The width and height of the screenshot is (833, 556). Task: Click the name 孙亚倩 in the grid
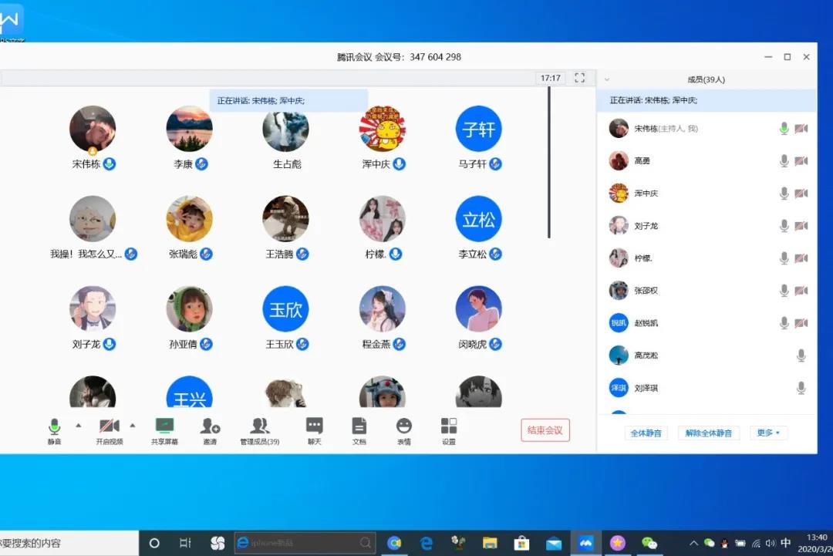point(184,344)
